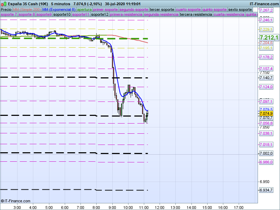280x210 pixels.
Task: Click the tercer soporte legend label
Action: click(x=162, y=9)
